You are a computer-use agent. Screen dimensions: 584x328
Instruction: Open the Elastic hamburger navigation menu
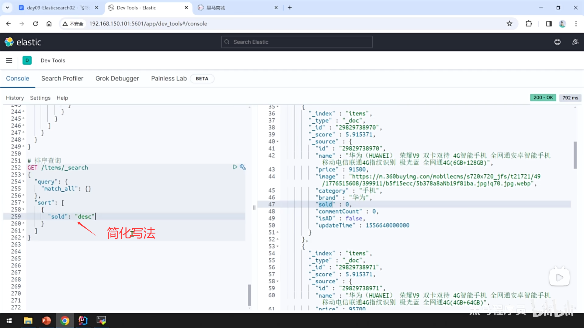click(x=9, y=60)
